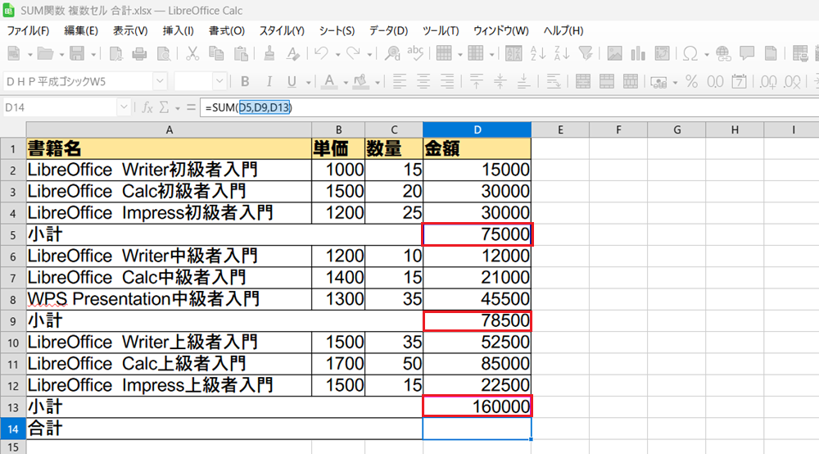Viewport: 819px width, 454px height.
Task: Format as currency
Action: tap(658, 82)
